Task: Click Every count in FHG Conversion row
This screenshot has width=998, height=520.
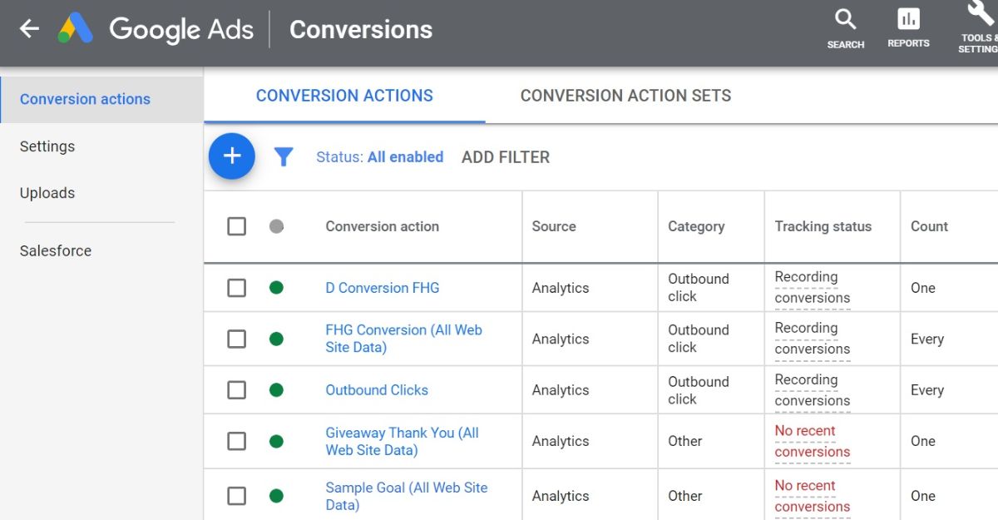Action: tap(927, 339)
